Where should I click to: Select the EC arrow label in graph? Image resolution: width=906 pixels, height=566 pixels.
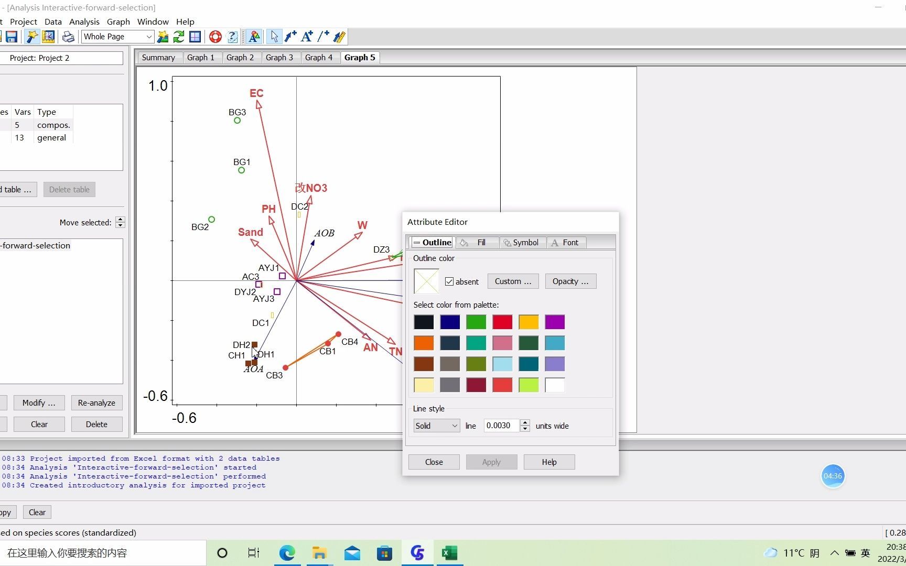pyautogui.click(x=256, y=93)
